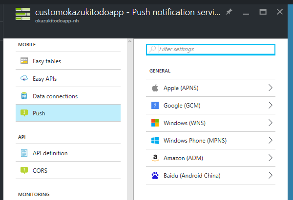Click the API section heading
293x200 pixels.
[22, 137]
